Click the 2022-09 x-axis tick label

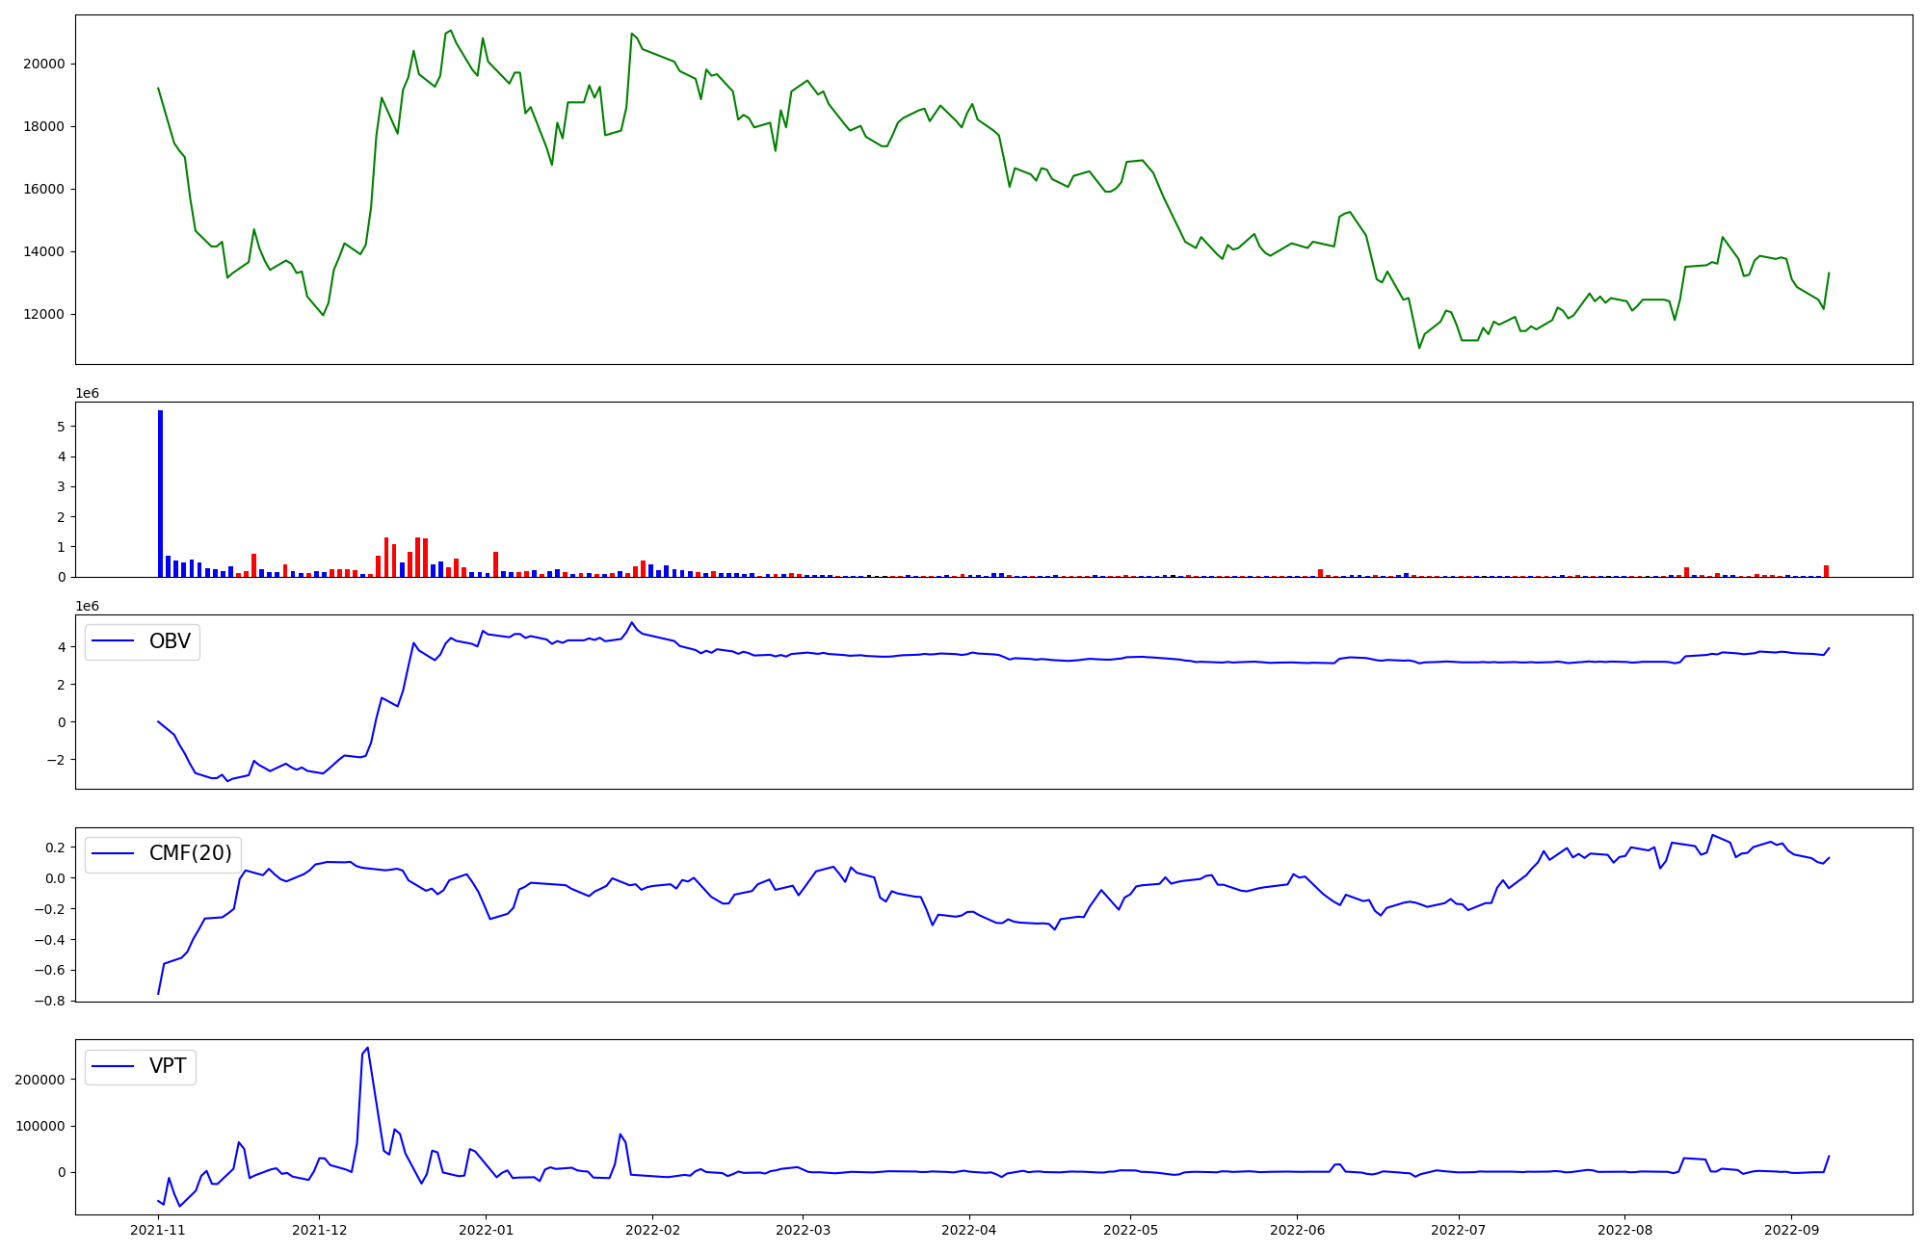[1791, 1230]
